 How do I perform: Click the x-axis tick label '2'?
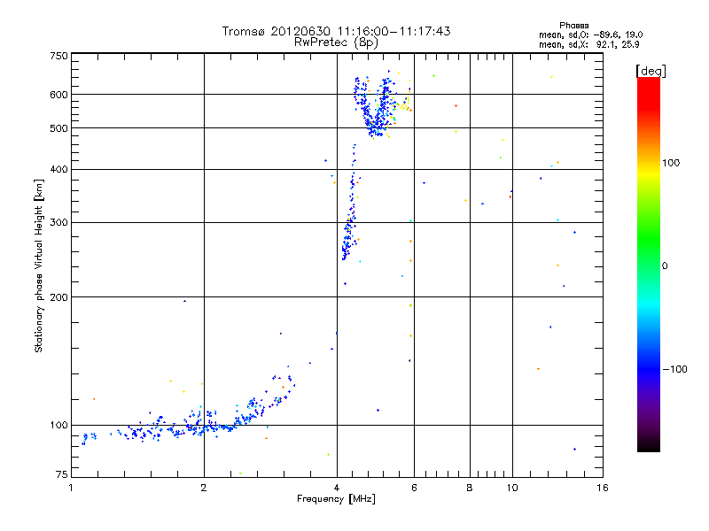(204, 488)
